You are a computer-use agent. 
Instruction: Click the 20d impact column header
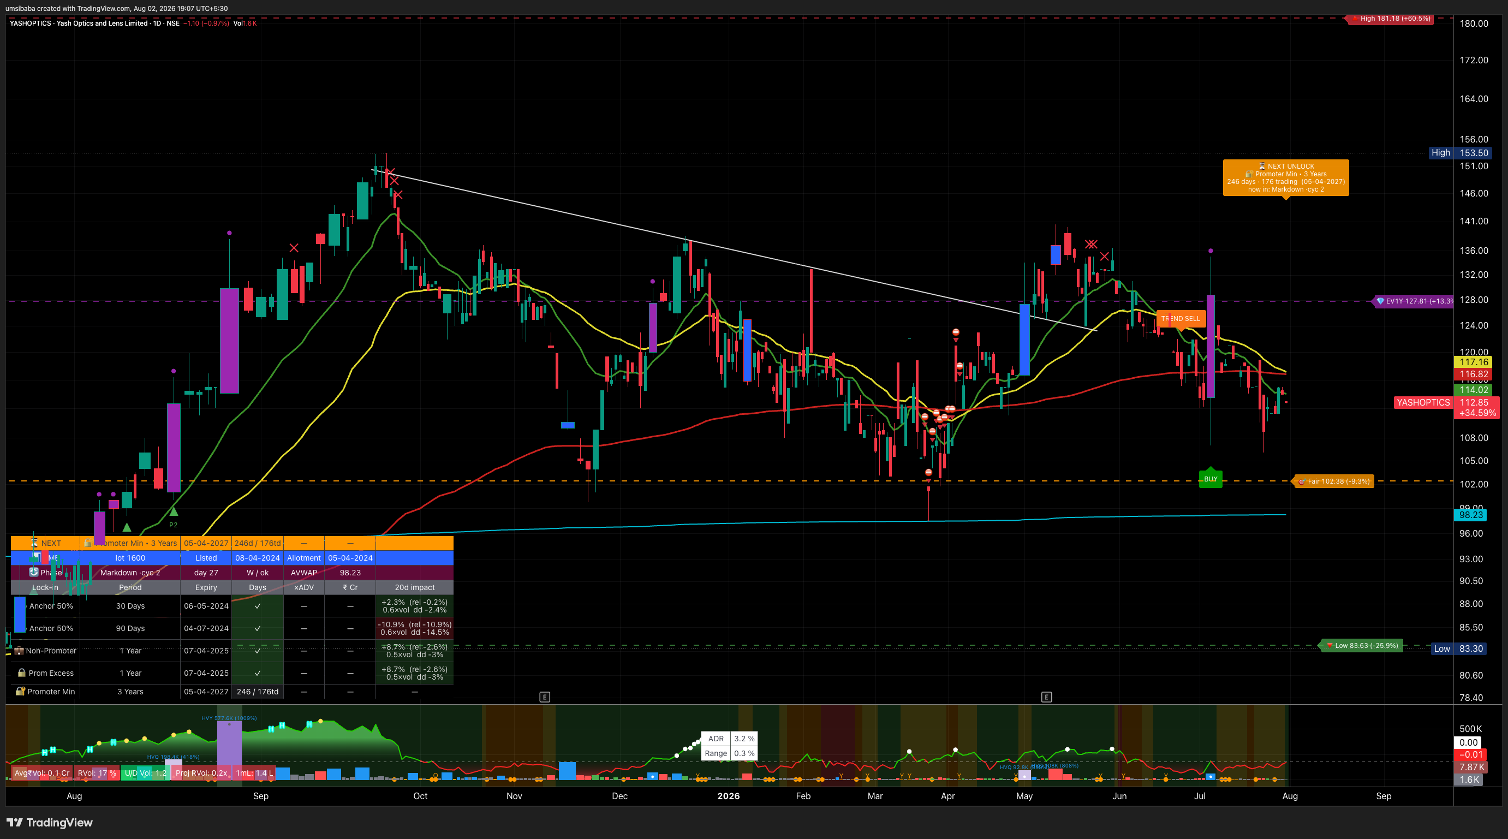414,587
